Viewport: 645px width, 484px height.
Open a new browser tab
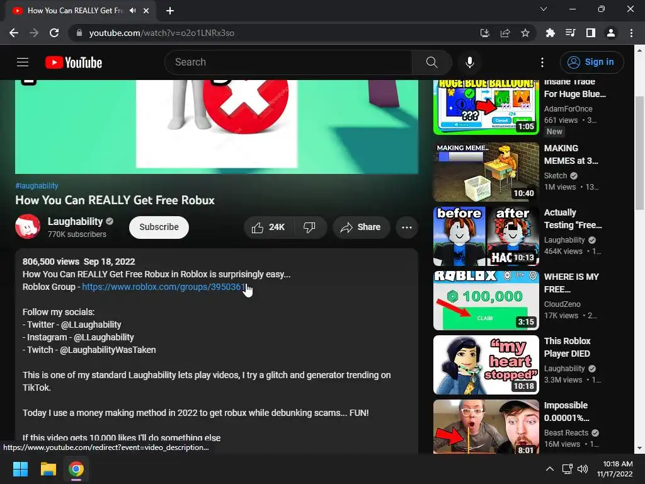pyautogui.click(x=170, y=11)
